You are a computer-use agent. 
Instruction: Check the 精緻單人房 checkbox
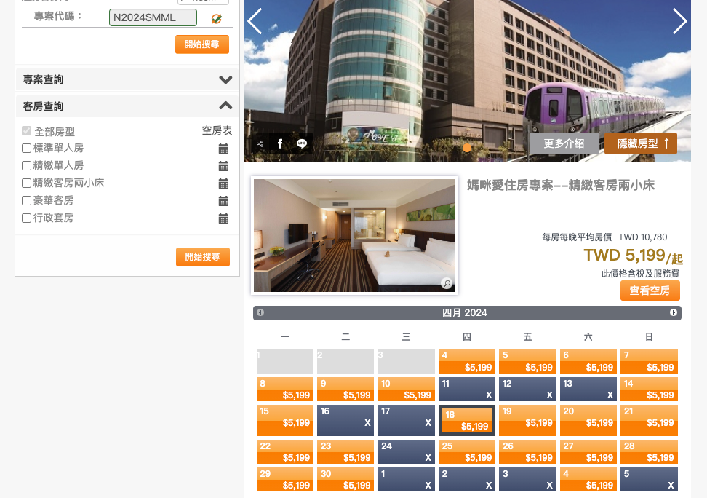(27, 166)
